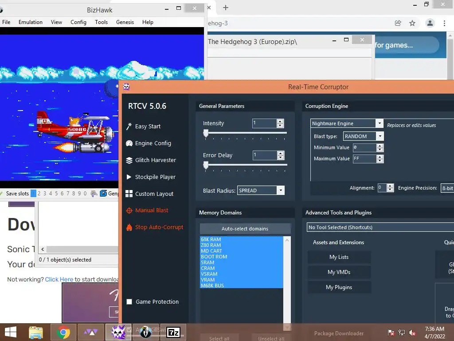Click the Intensity value stepper arrows

click(280, 123)
